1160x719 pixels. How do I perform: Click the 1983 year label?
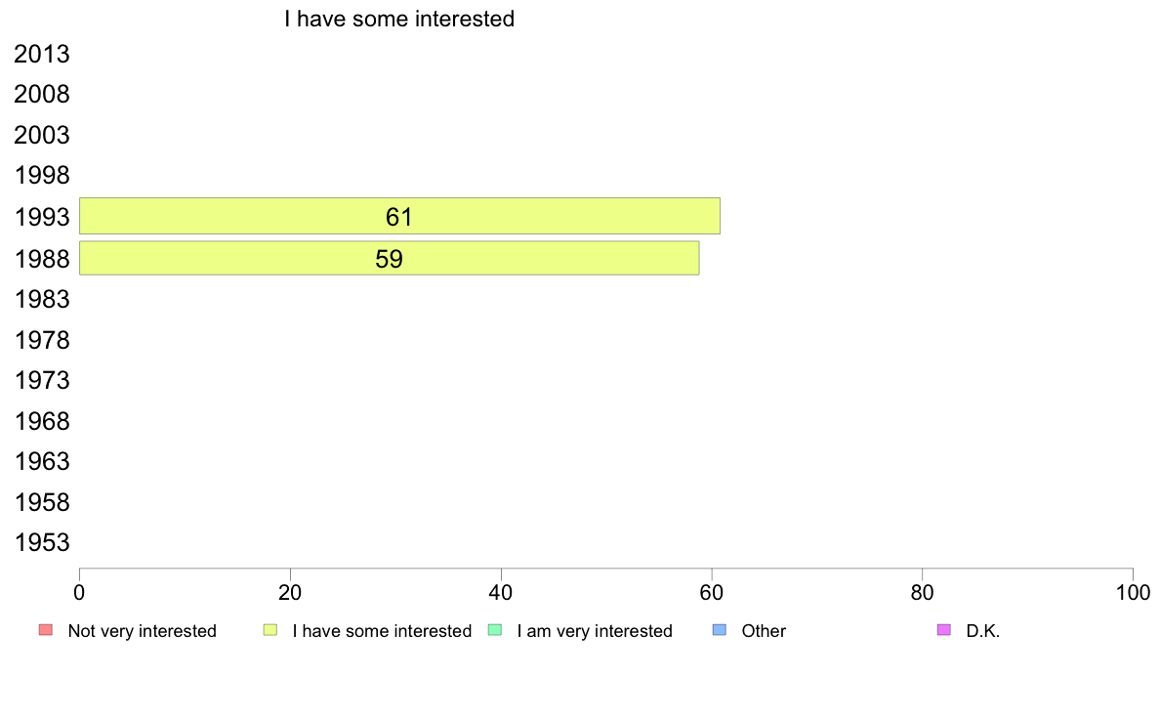point(42,299)
